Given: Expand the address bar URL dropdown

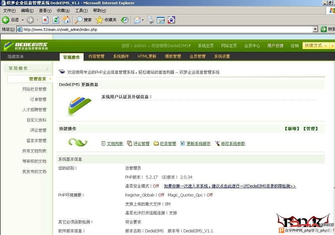Looking at the screenshot, I should point(315,29).
